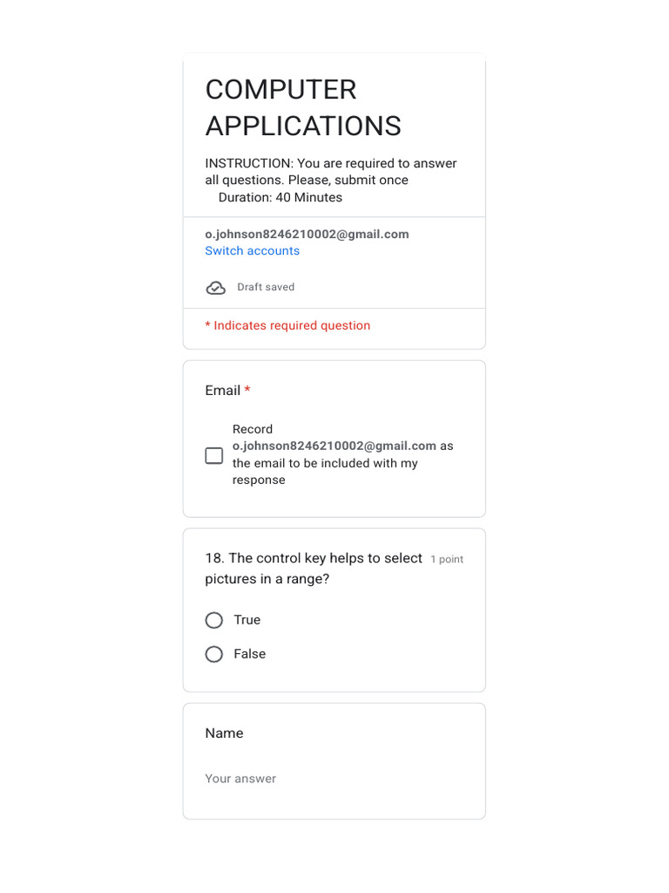Click the Duration: 40 Minutes text
669x893 pixels.
pyautogui.click(x=280, y=198)
